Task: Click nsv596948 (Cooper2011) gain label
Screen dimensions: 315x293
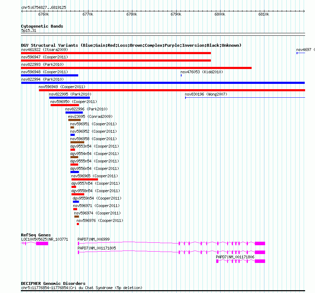Action: point(45,72)
